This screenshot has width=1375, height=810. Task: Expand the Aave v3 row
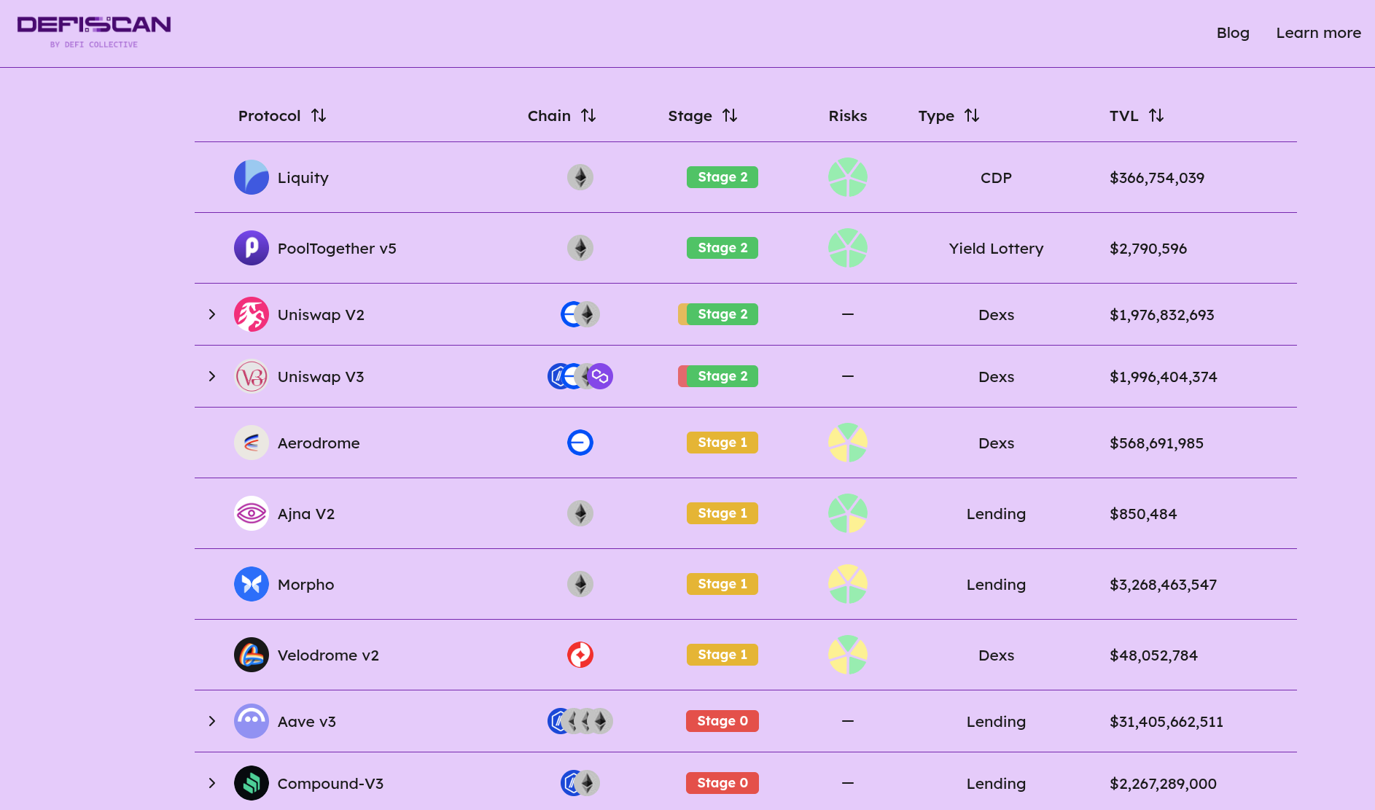pos(212,721)
